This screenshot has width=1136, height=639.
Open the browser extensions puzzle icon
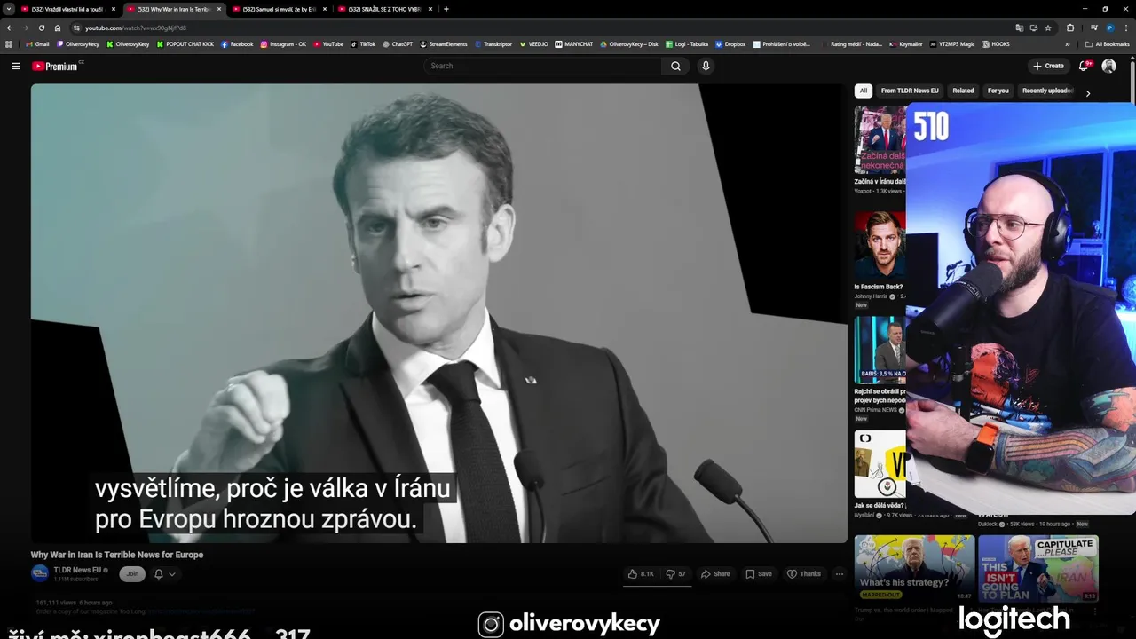click(1070, 28)
